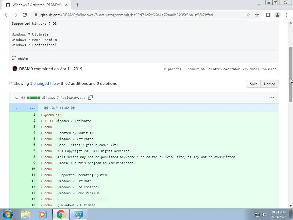This screenshot has width=293, height=220.
Task: Click the github.com/rukit URL text line
Action: point(94,145)
